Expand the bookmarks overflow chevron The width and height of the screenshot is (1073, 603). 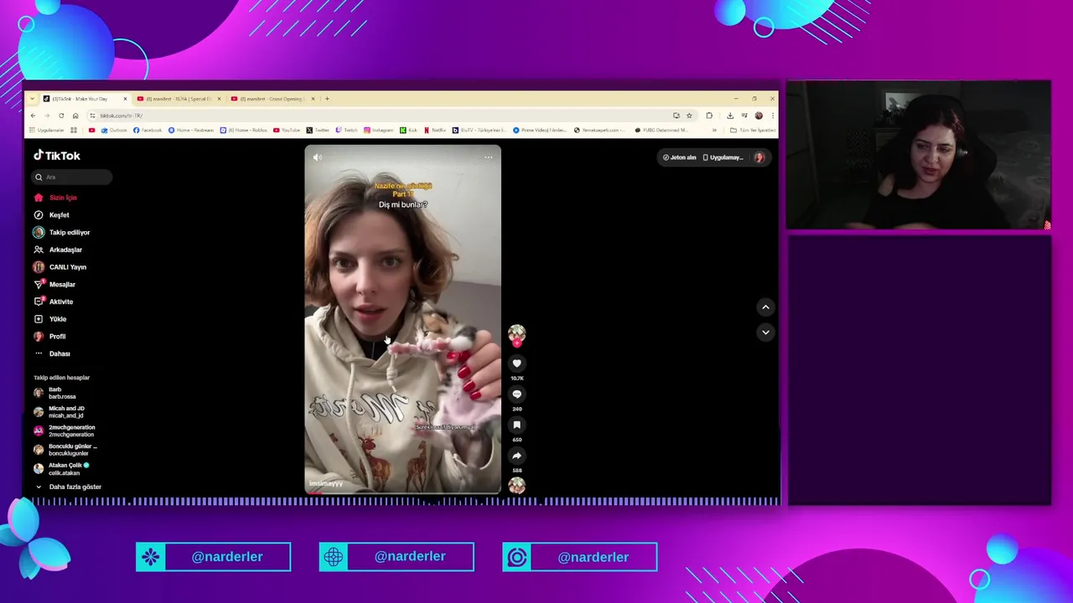pyautogui.click(x=714, y=130)
